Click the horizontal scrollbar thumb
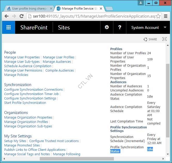 [x=77, y=159]
